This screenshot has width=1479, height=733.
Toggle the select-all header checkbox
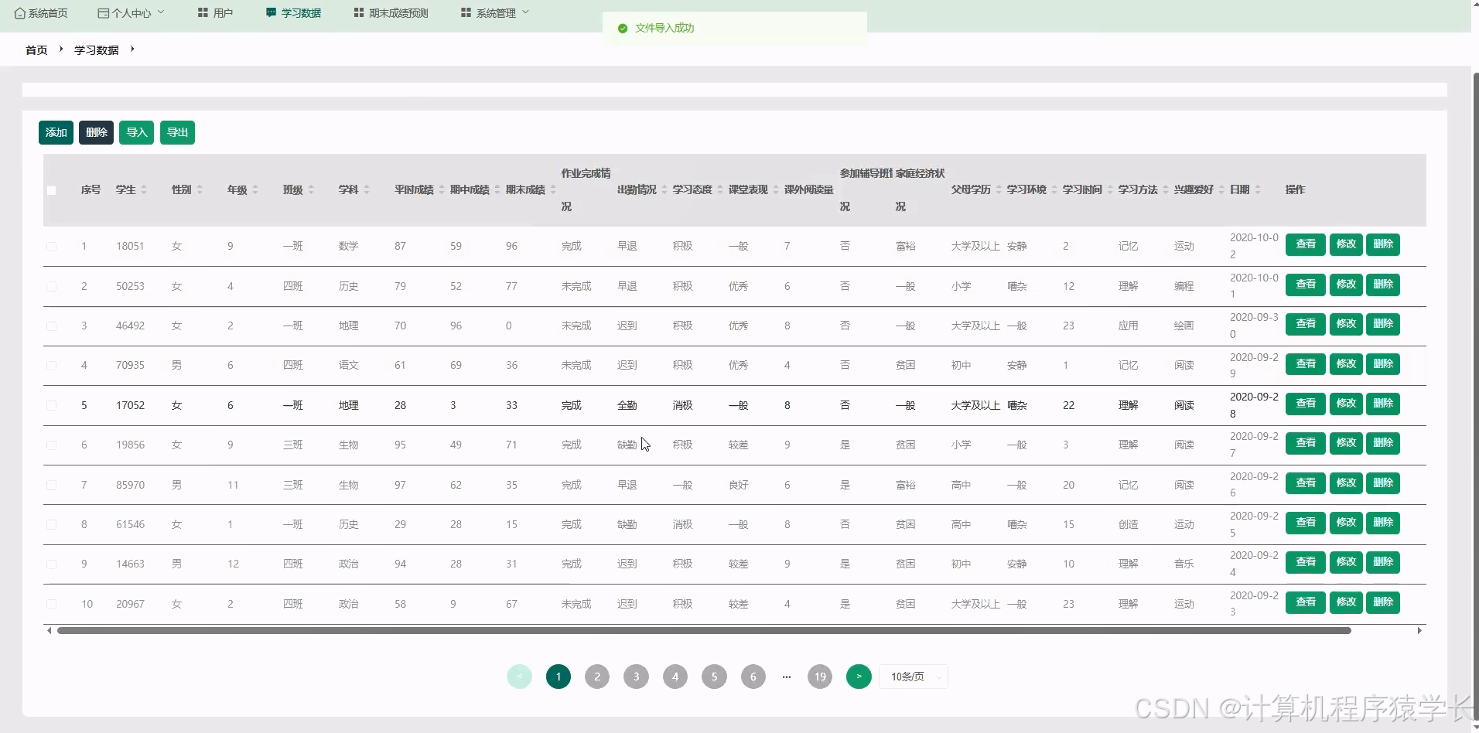tap(51, 190)
